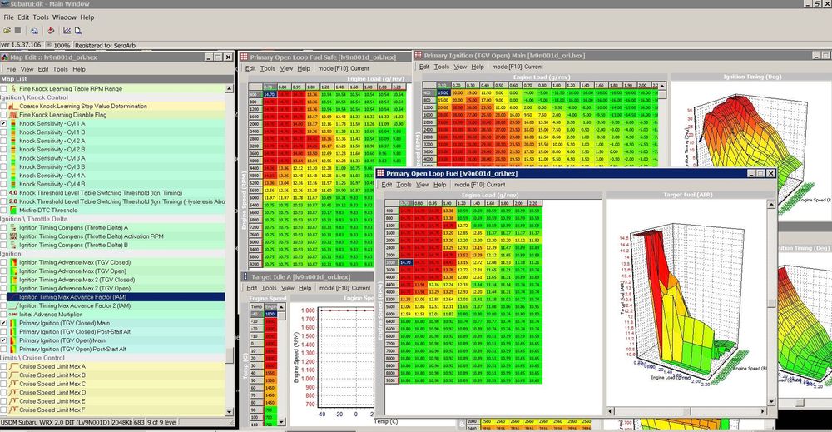Check Ignition Timing Compens (Throttle Delta) A checkbox
Screen dimensions: 832x432
click(x=3, y=228)
